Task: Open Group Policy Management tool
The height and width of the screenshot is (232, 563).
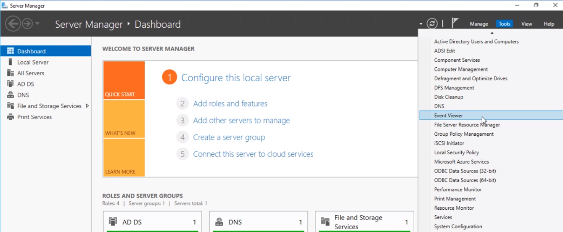Action: point(464,134)
